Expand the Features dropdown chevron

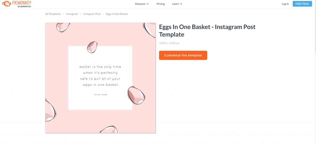pos(148,4)
